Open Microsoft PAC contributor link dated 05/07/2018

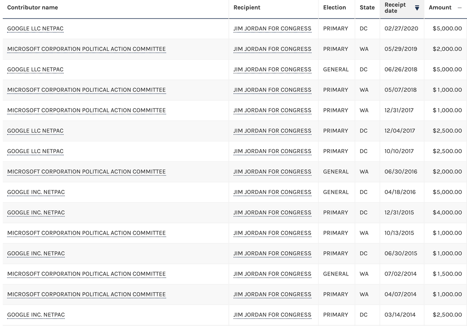click(x=86, y=90)
